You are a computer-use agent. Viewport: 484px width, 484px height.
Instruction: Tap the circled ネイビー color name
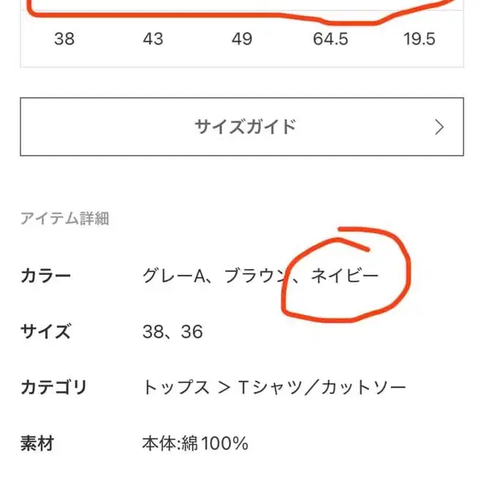pos(345,276)
